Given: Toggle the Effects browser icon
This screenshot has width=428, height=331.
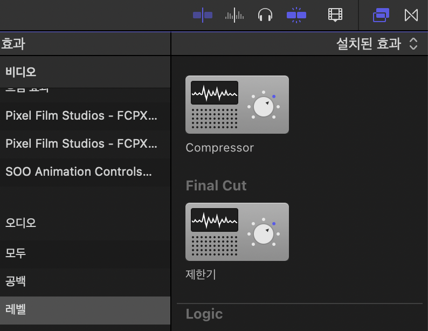Looking at the screenshot, I should coord(381,15).
